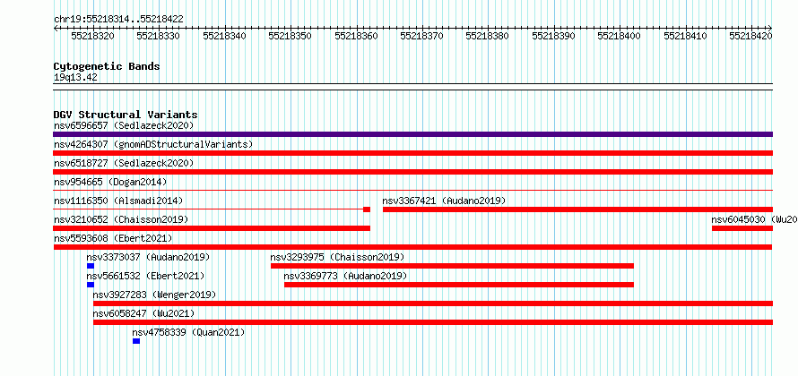Click ruler position 55218360
This screenshot has width=798, height=376.
[x=356, y=36]
